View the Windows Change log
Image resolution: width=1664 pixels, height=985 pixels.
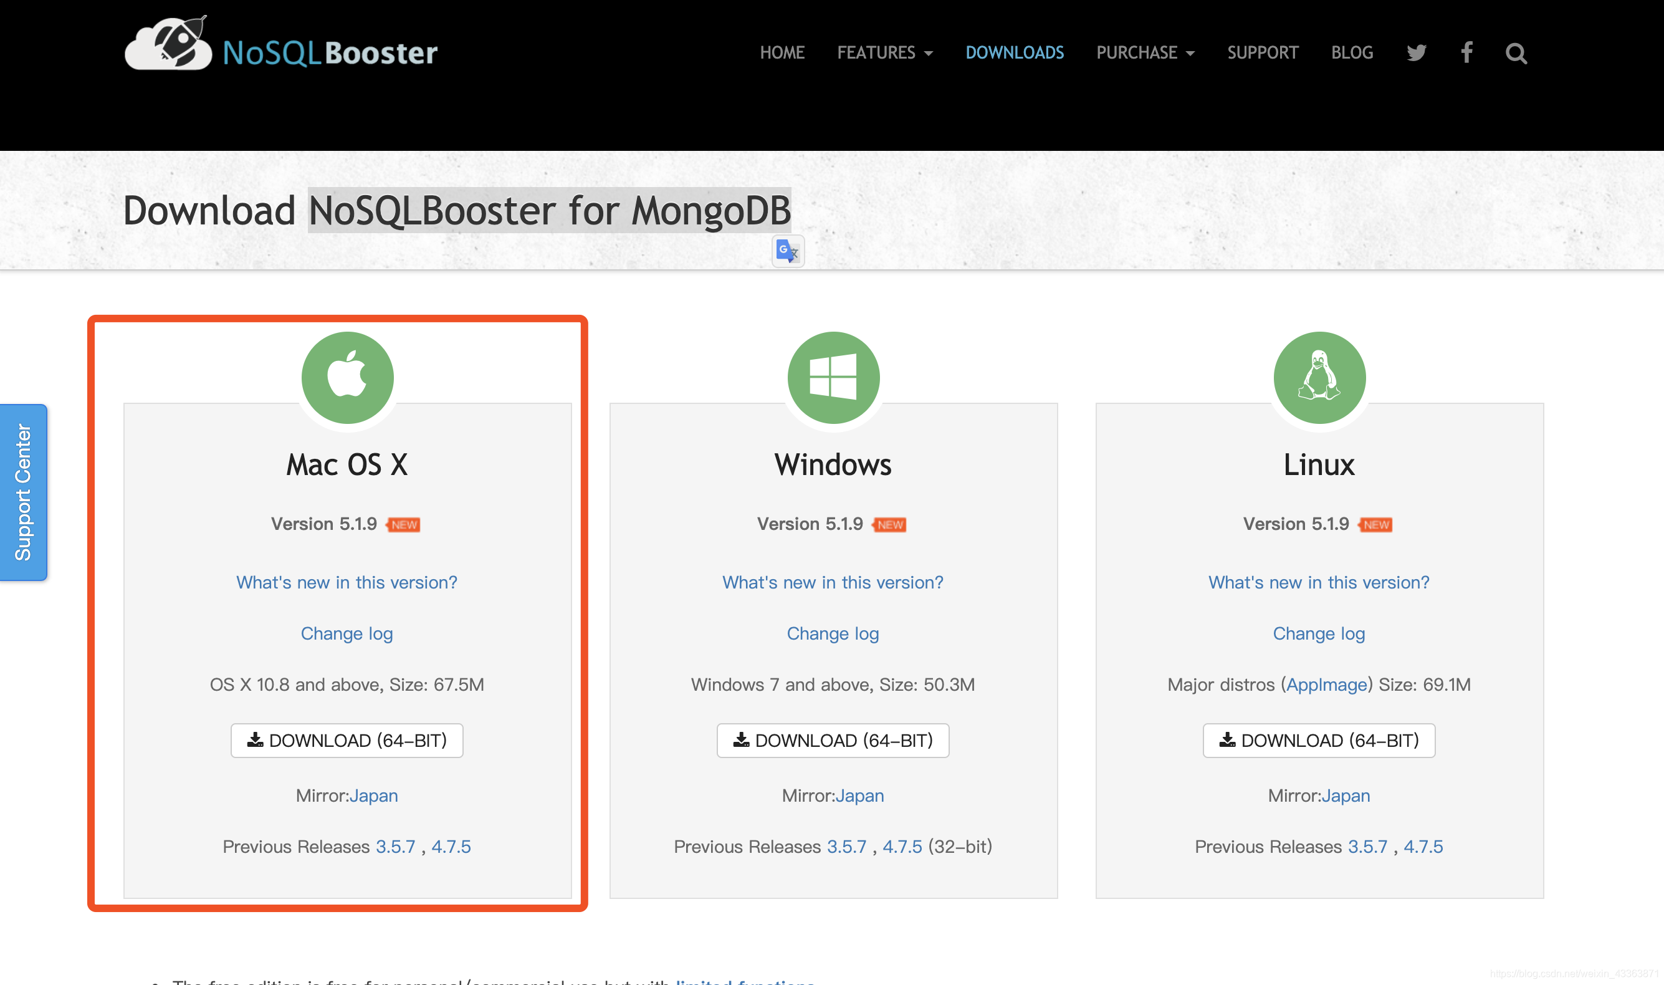[833, 633]
